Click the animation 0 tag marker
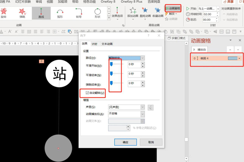Image resolution: width=244 pixels, height=162 pixels. [41, 61]
